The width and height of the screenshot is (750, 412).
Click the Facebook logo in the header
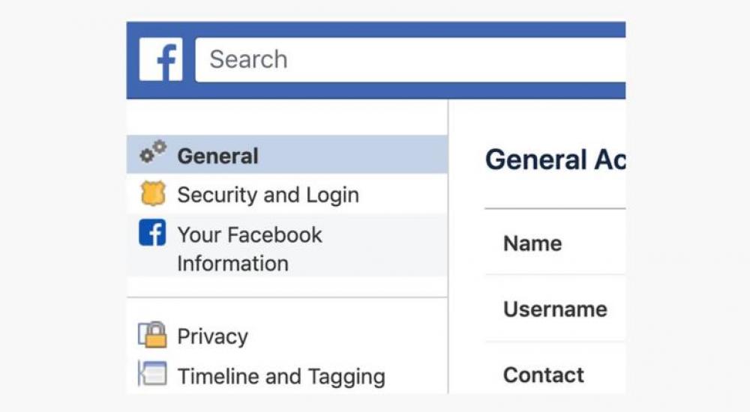point(161,60)
